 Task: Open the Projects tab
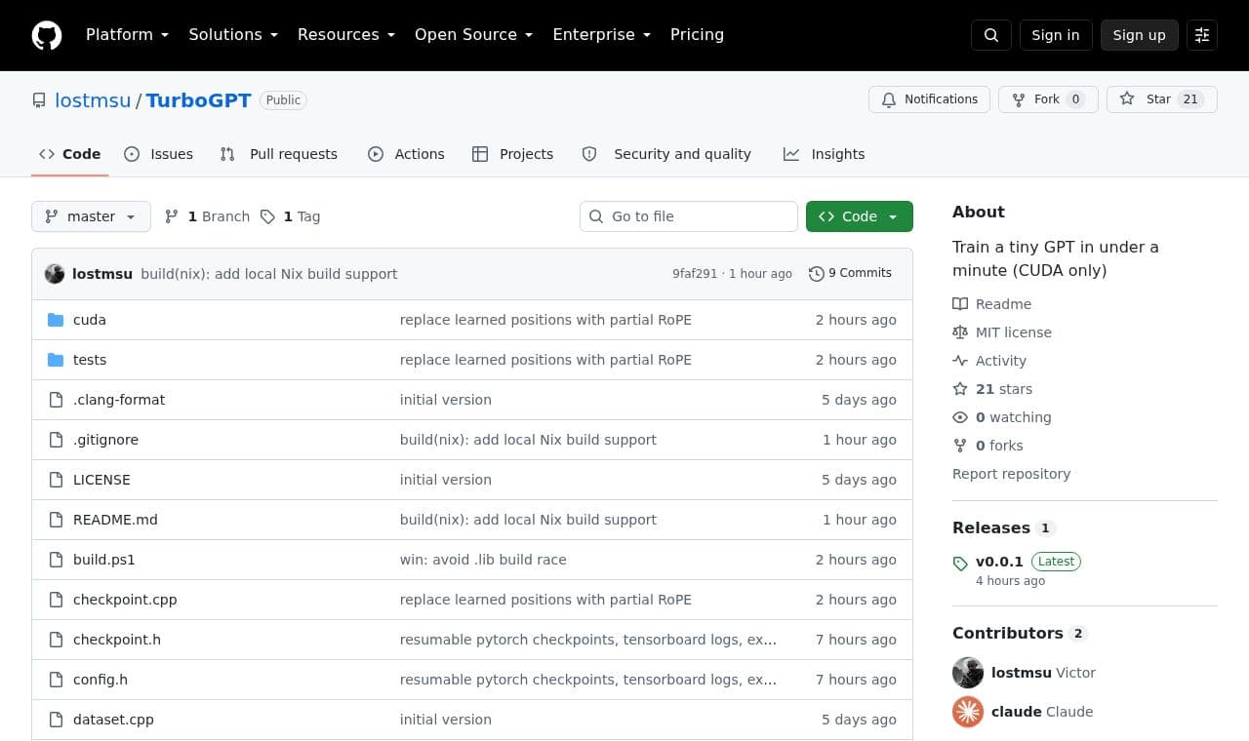(513, 154)
